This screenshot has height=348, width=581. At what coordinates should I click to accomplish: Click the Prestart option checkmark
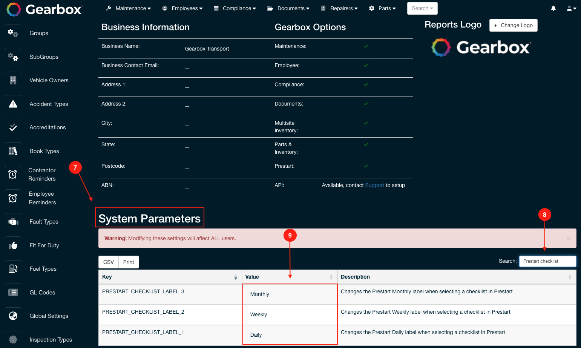pyautogui.click(x=366, y=166)
